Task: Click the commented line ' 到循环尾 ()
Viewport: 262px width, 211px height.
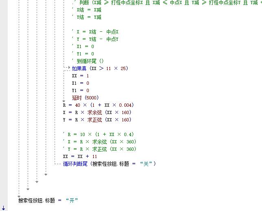Action: [87, 61]
